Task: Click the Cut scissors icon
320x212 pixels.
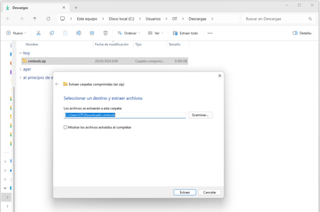Action: click(38, 33)
